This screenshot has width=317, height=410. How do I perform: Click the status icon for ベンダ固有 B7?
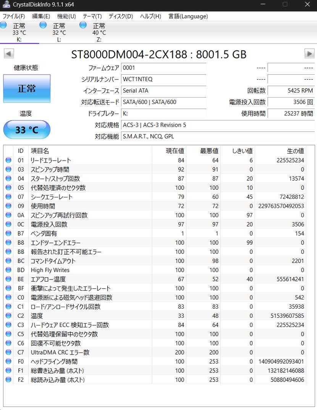(x=8, y=233)
